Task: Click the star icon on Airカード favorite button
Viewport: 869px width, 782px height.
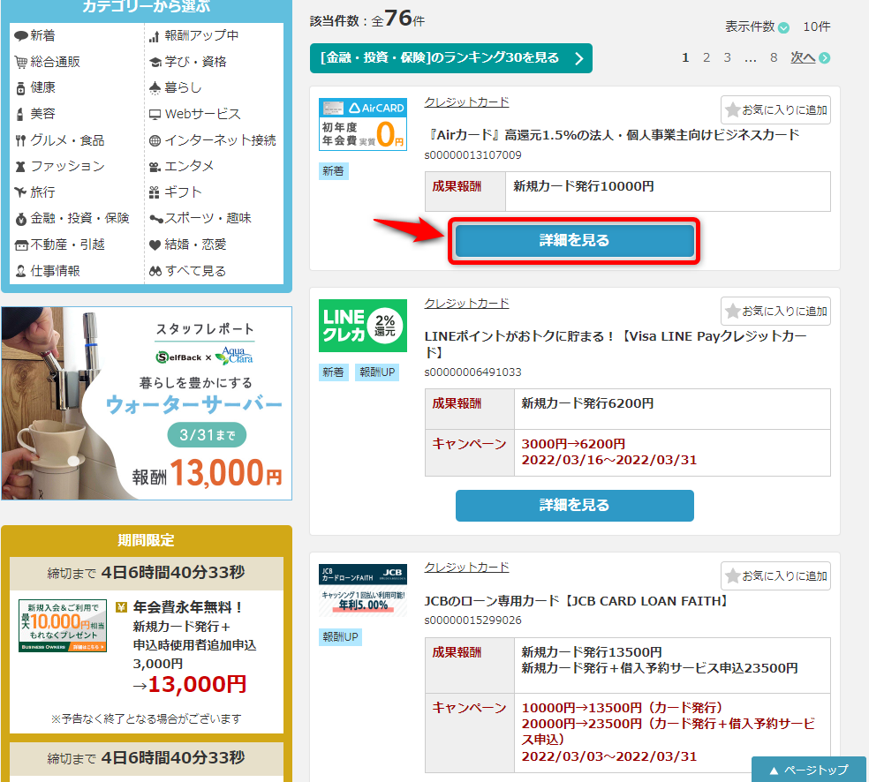Action: coord(733,109)
